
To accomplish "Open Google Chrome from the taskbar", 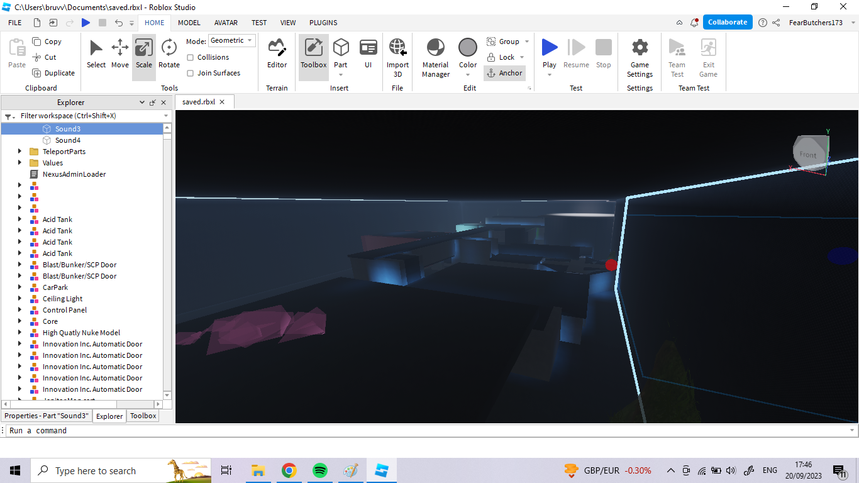I will pyautogui.click(x=289, y=470).
